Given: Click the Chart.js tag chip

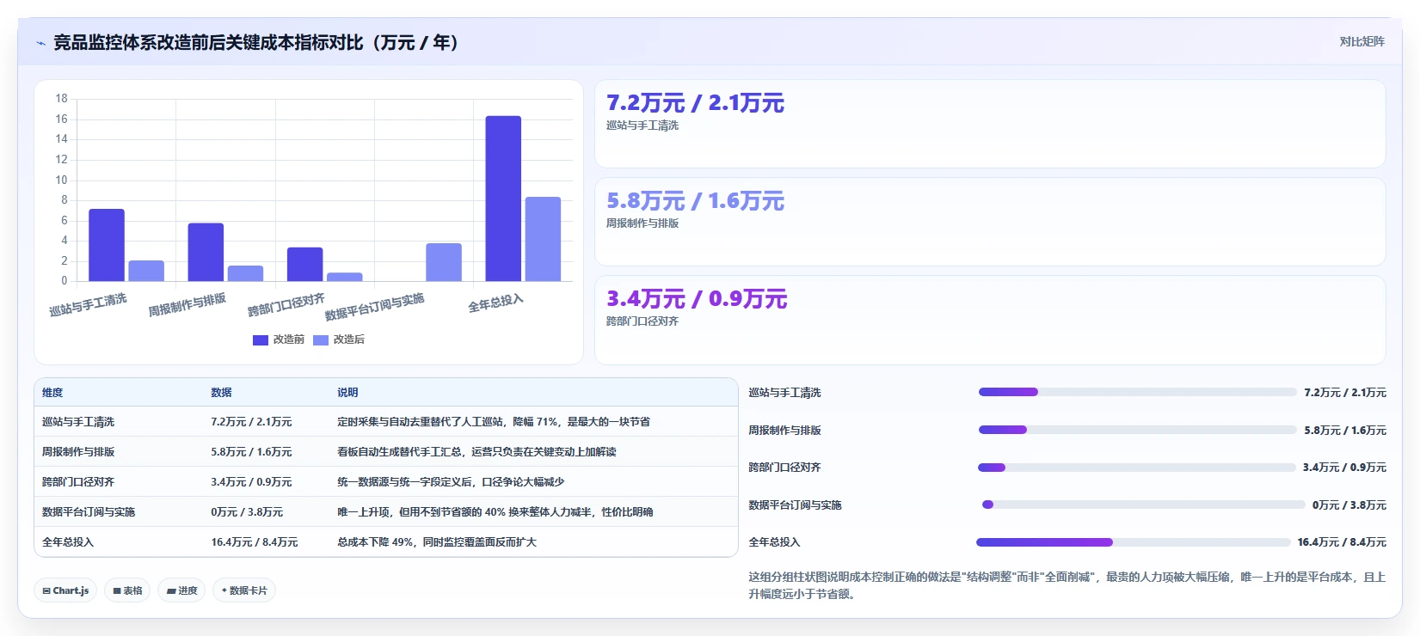Looking at the screenshot, I should (65, 590).
